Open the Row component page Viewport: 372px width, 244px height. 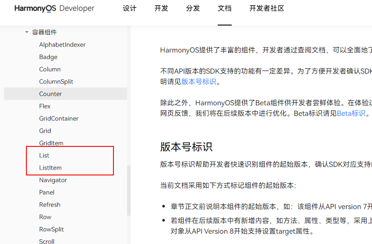pyautogui.click(x=45, y=217)
